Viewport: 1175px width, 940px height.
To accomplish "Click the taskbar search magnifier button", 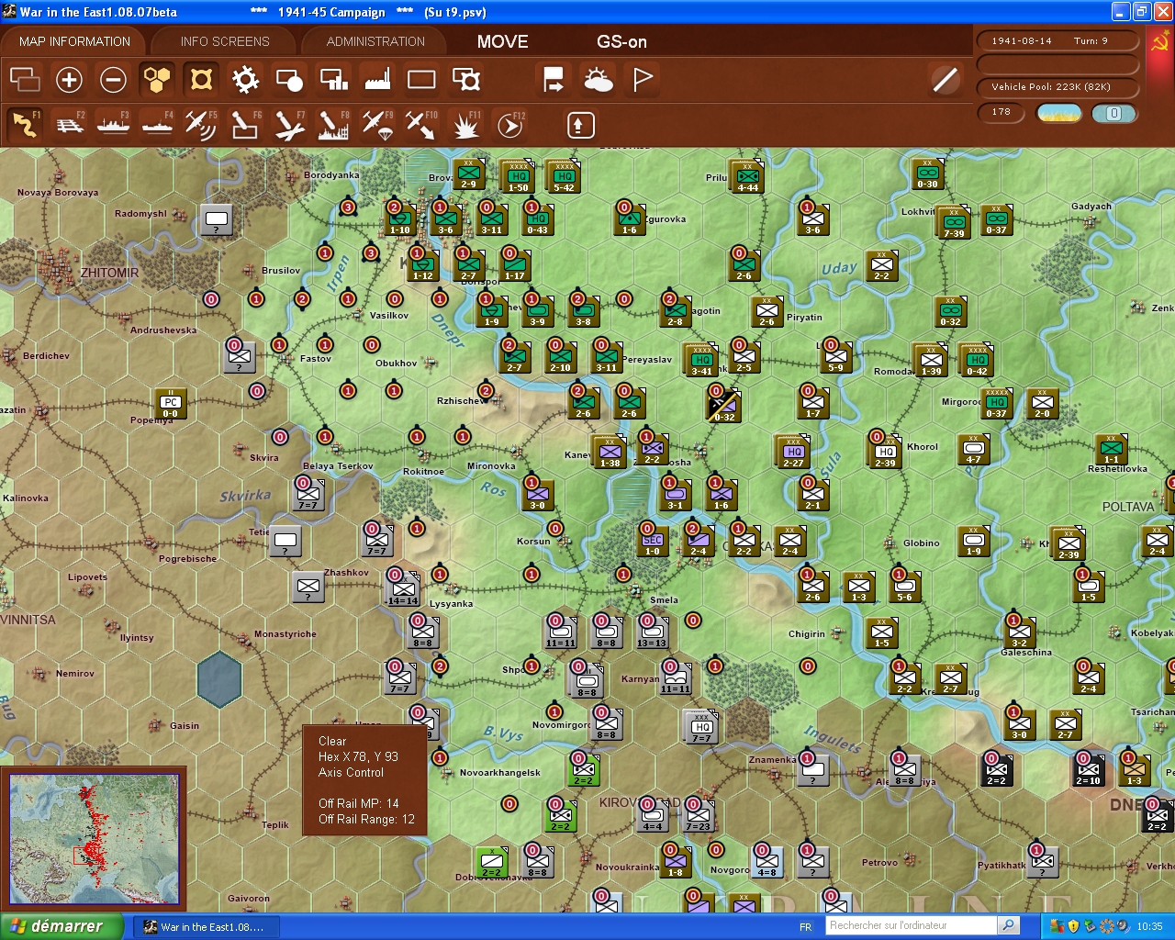I will point(1008,925).
